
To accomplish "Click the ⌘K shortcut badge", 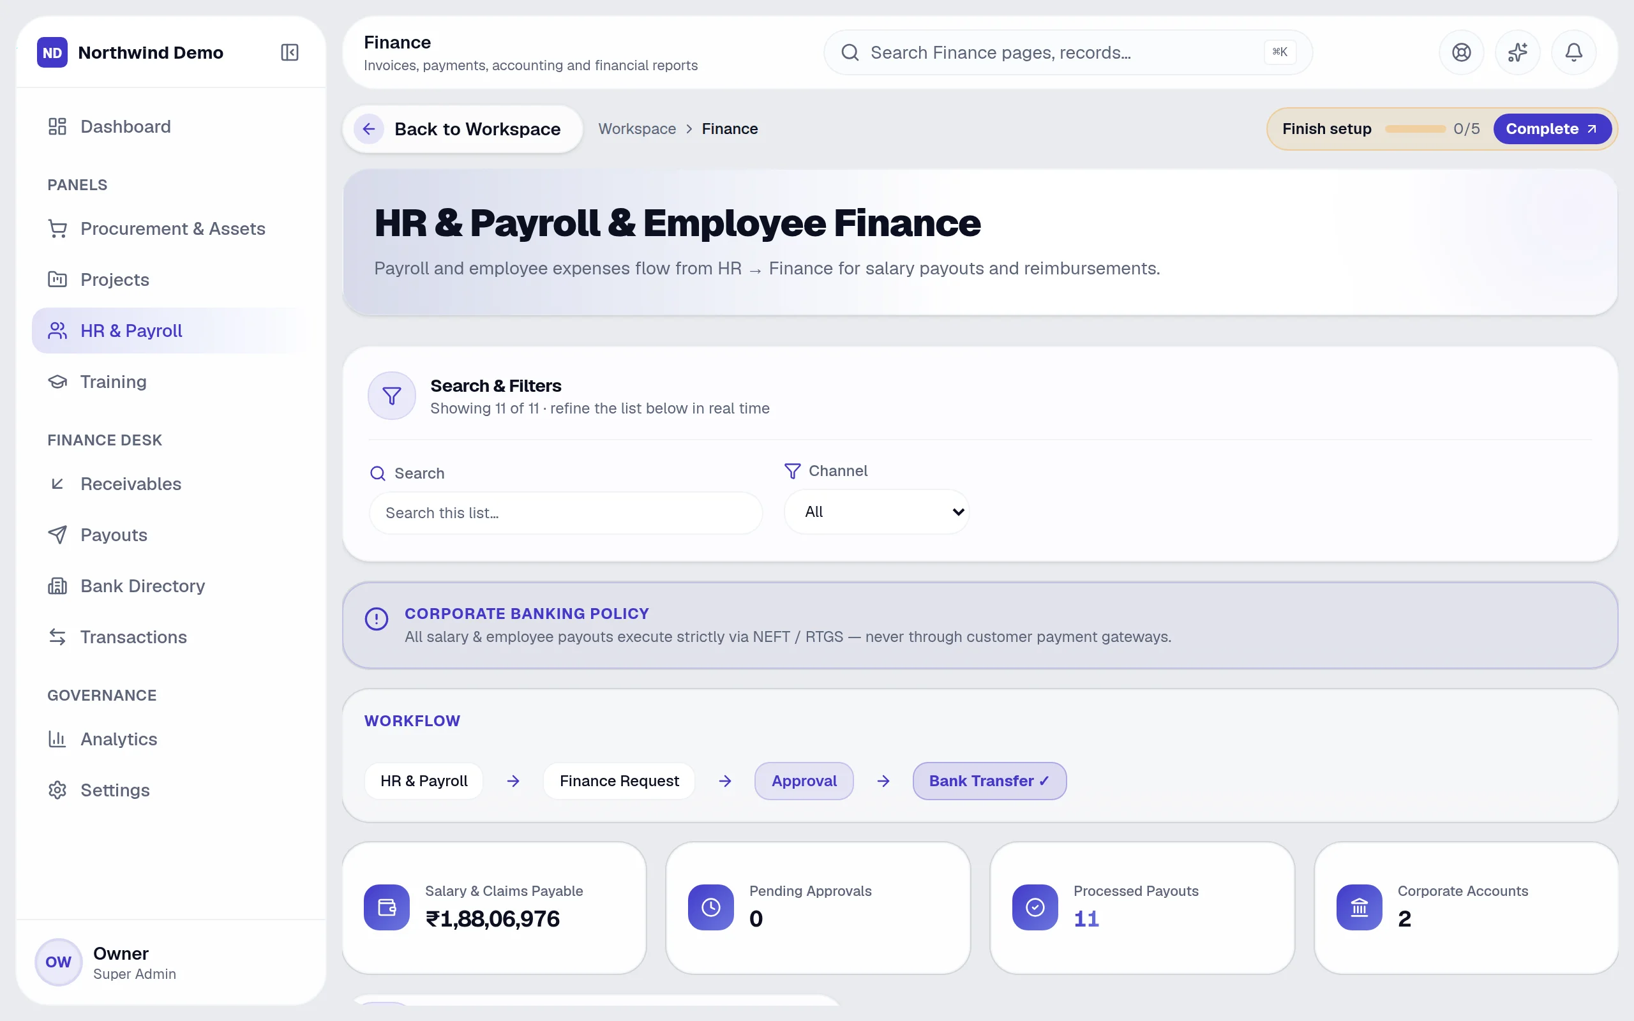I will [x=1280, y=52].
